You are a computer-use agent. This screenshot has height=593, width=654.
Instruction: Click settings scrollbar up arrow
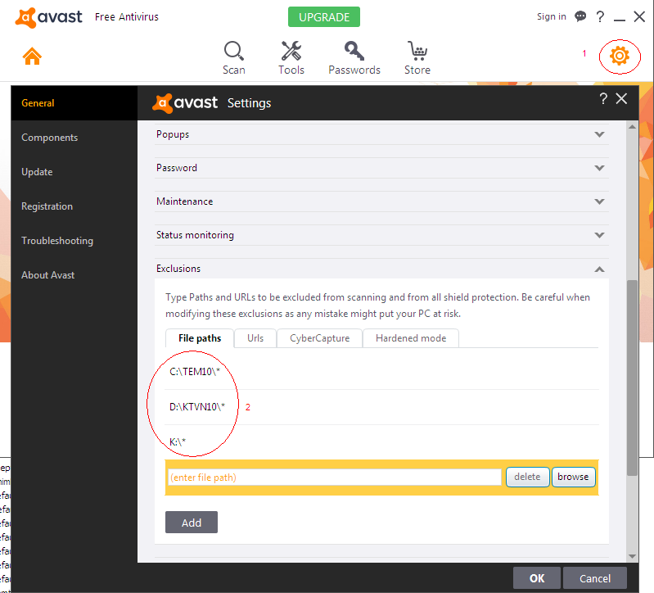pyautogui.click(x=633, y=126)
